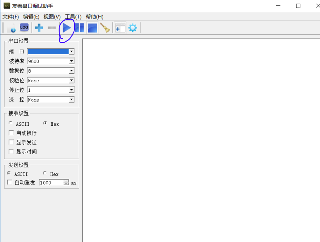
Task: Open the 文件(F) menu
Action: 10,17
